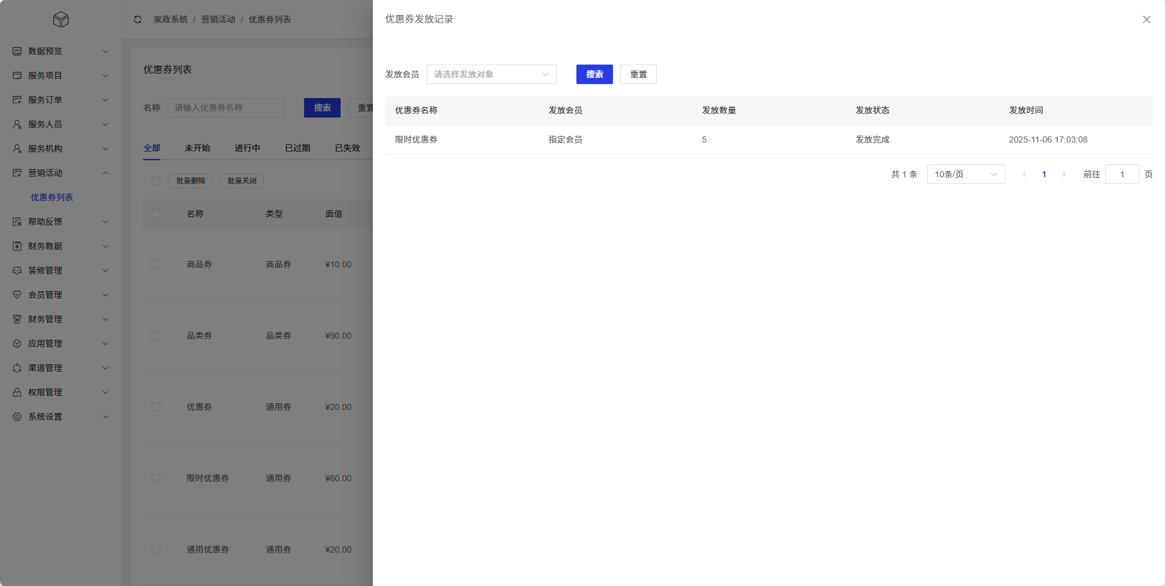Image resolution: width=1165 pixels, height=586 pixels.
Task: Select the 财务管理 sidebar icon
Action: pos(16,319)
